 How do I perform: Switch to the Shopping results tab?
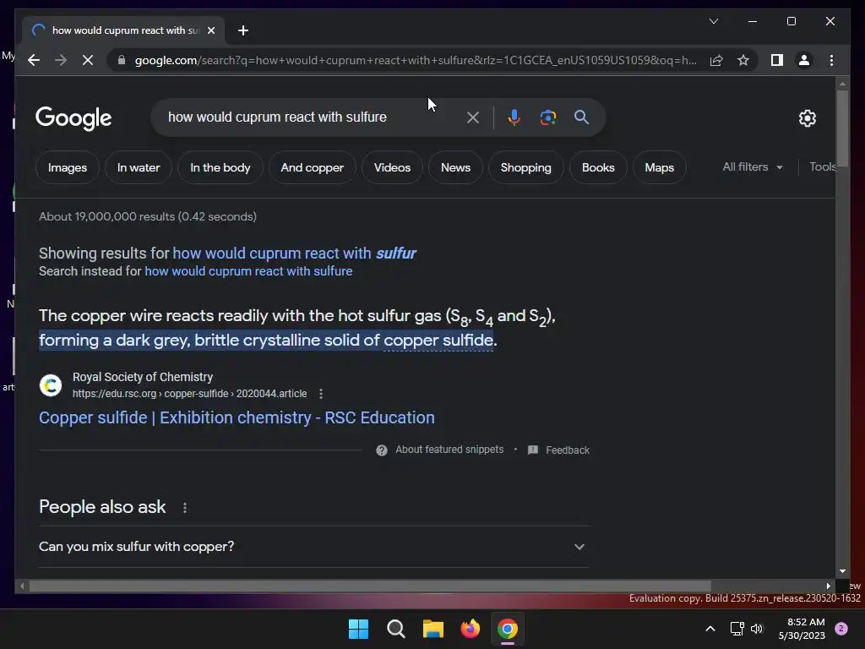coord(525,167)
